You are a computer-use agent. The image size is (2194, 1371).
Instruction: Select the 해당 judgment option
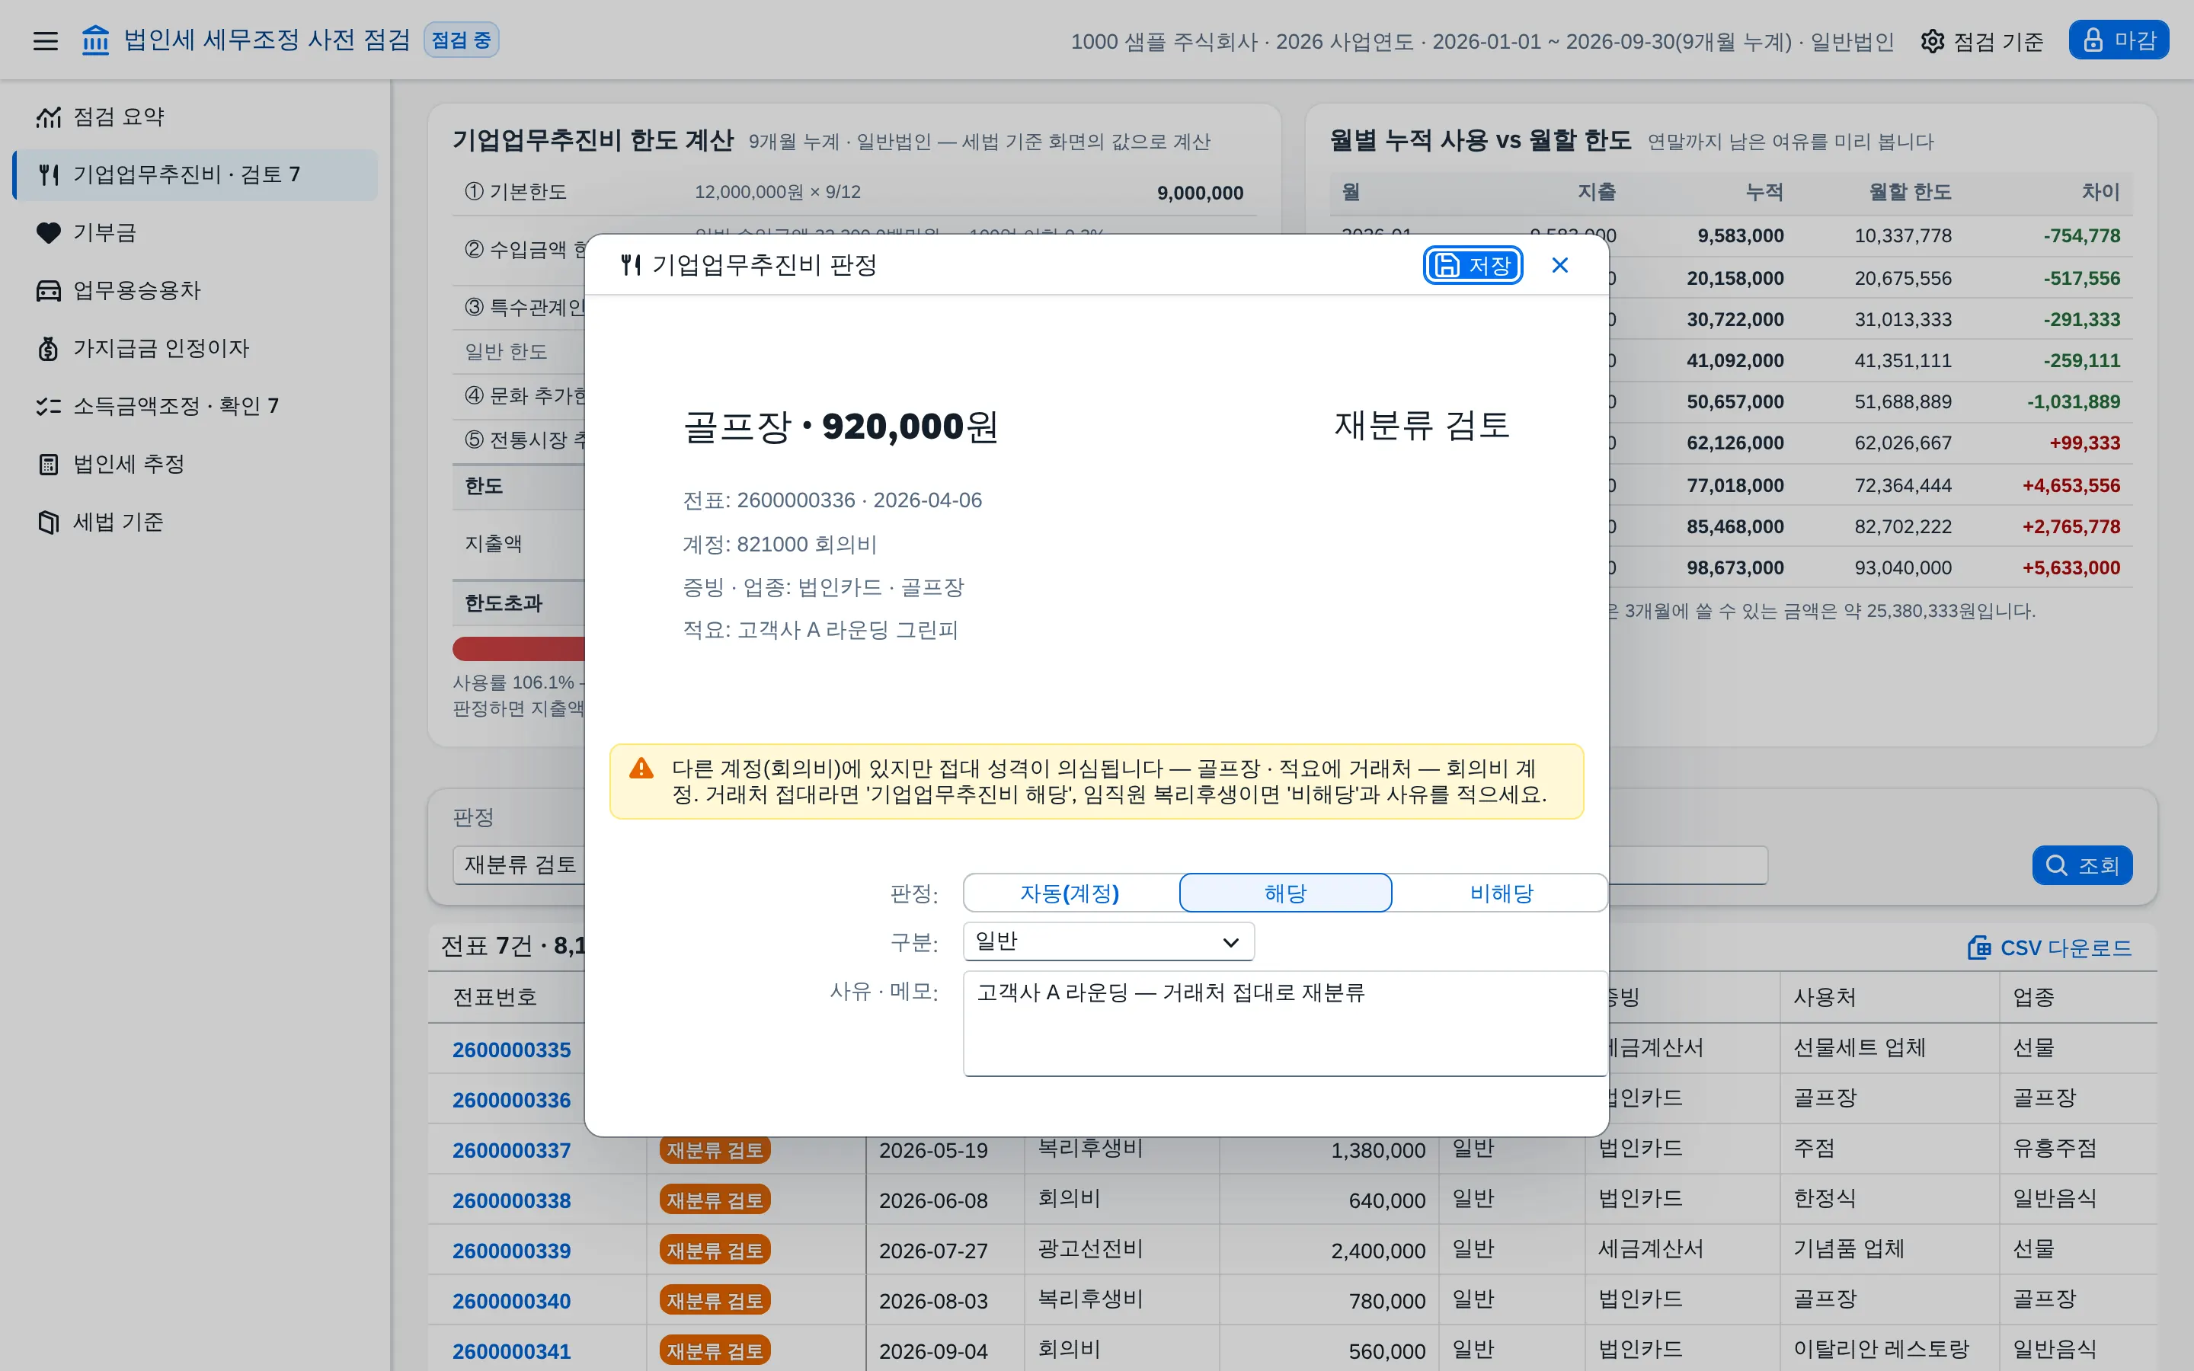pyautogui.click(x=1284, y=893)
